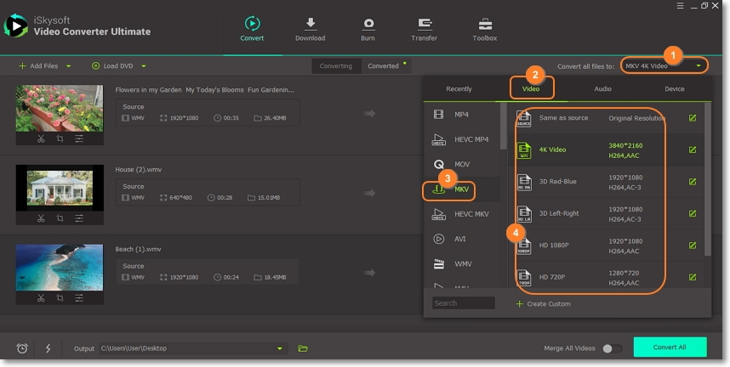The image size is (730, 367).
Task: Click the Convert All button
Action: 670,347
